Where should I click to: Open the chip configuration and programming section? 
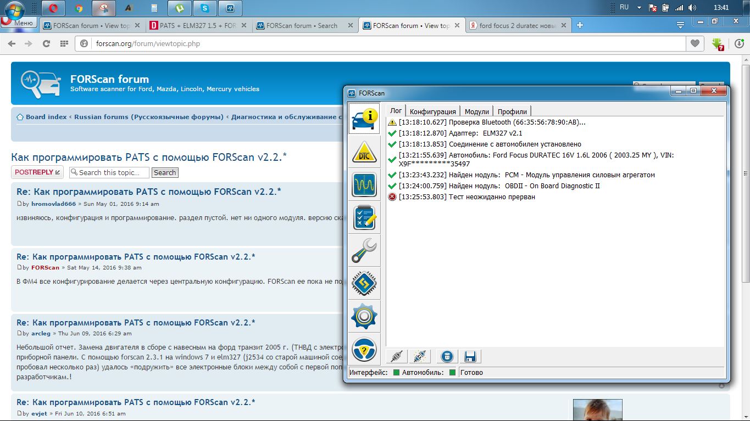click(x=364, y=284)
